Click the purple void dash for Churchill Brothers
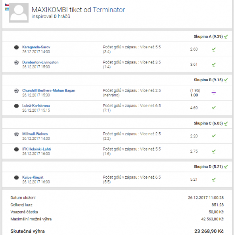 [x=214, y=93]
